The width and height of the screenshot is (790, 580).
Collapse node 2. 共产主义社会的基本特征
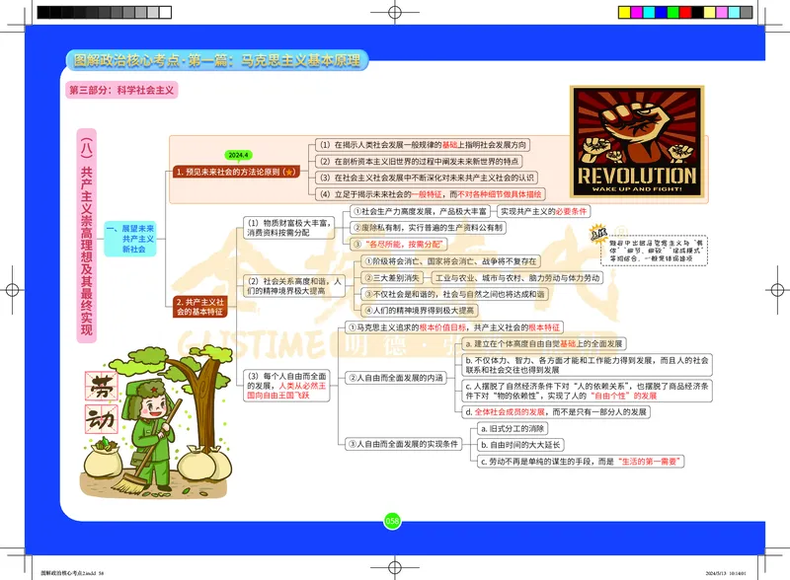tap(200, 305)
